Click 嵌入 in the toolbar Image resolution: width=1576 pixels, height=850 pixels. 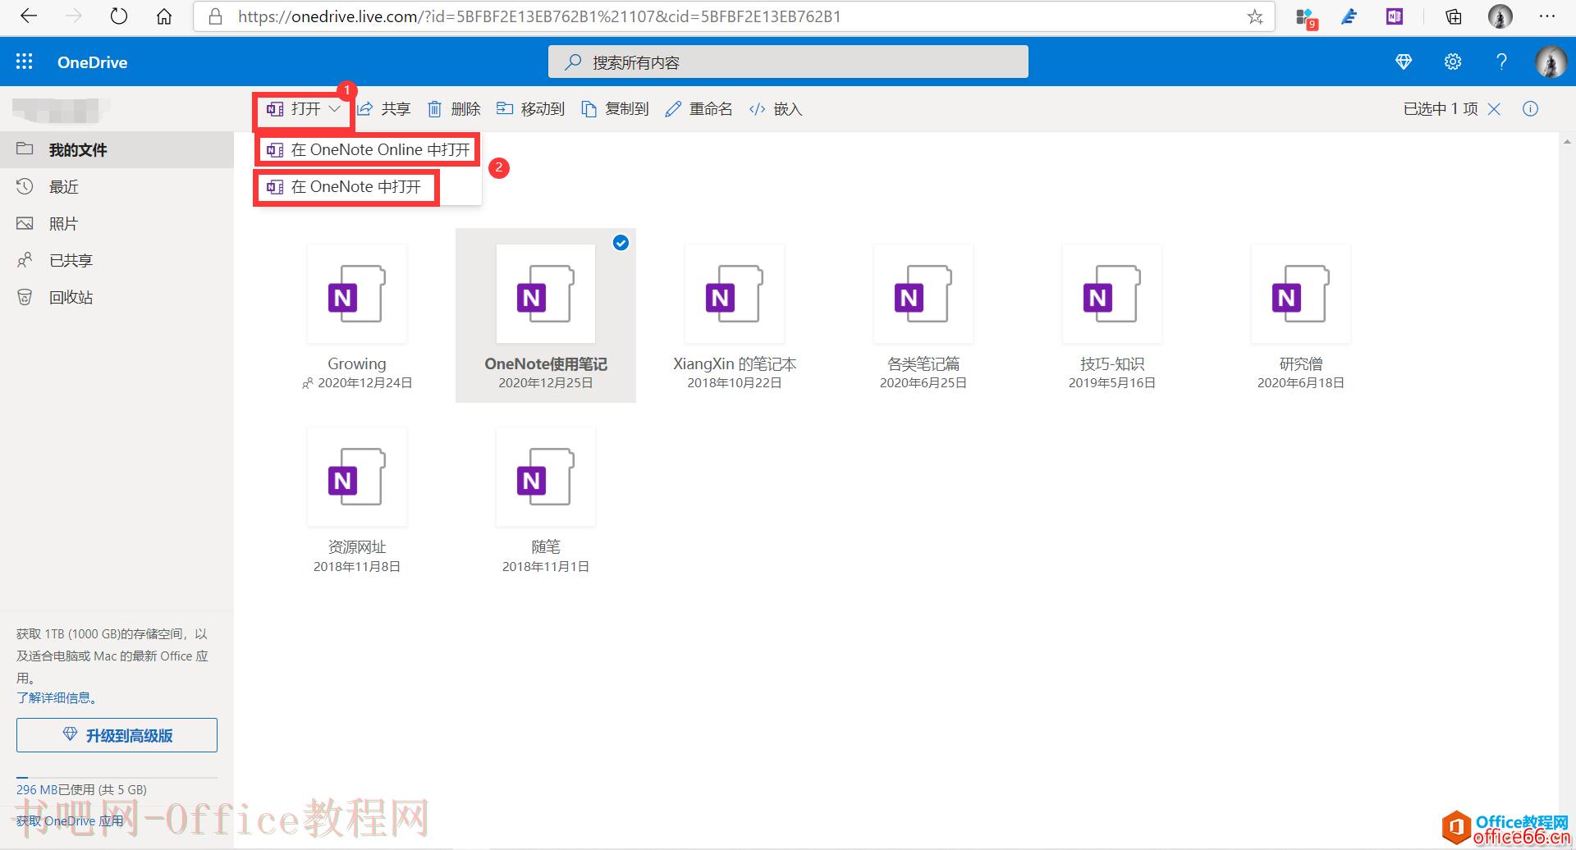tap(776, 109)
